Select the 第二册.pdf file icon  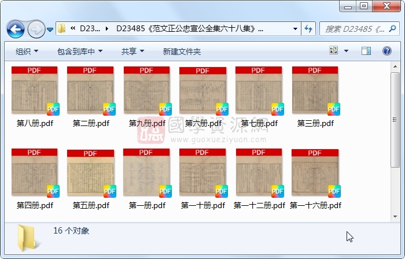click(91, 91)
